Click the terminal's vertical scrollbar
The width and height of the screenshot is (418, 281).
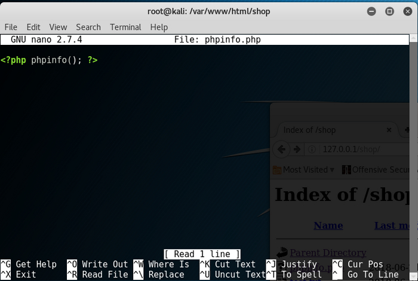coord(413,157)
